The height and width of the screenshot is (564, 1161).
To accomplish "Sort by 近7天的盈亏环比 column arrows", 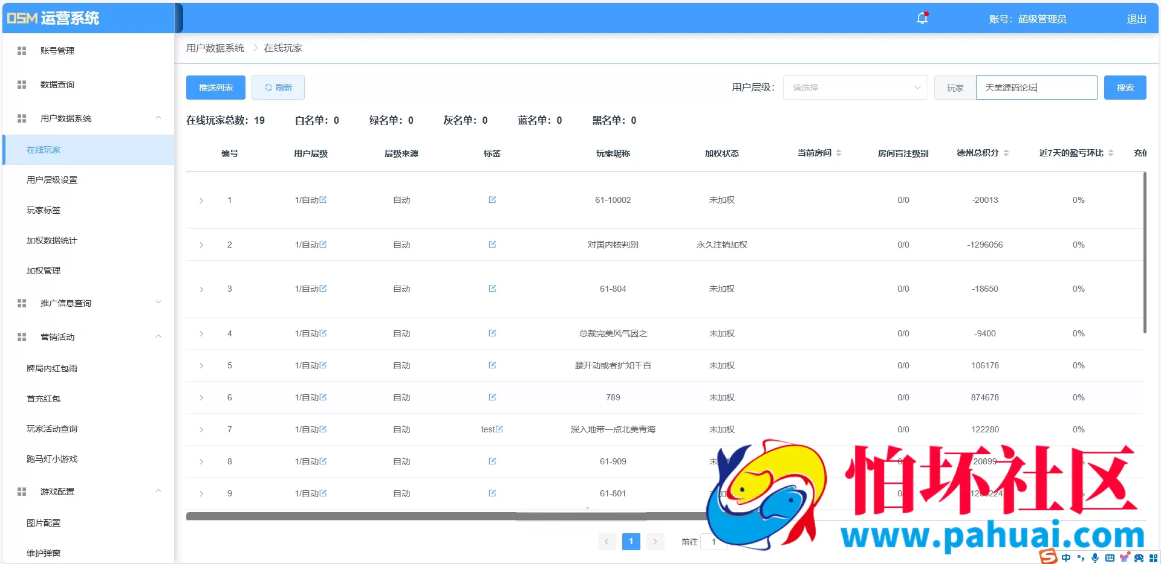I will [1111, 153].
